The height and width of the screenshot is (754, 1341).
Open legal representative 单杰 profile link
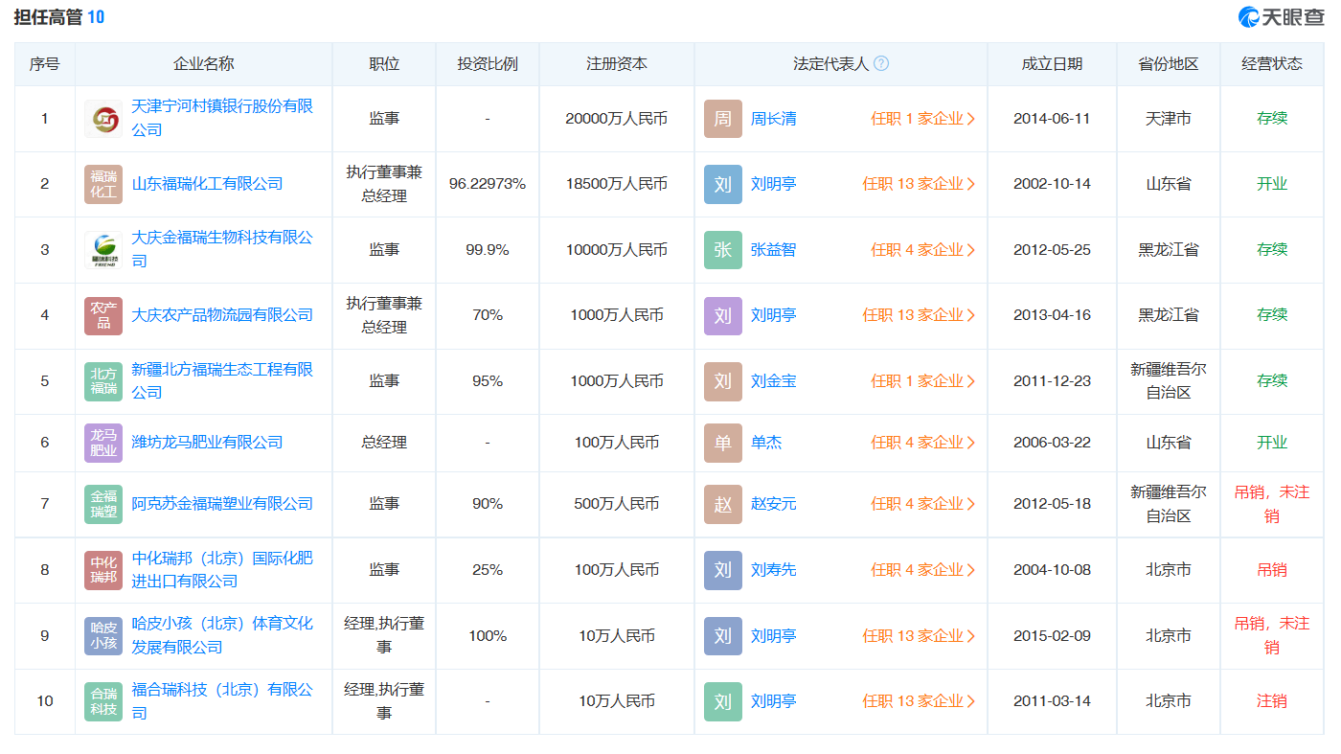click(x=765, y=443)
